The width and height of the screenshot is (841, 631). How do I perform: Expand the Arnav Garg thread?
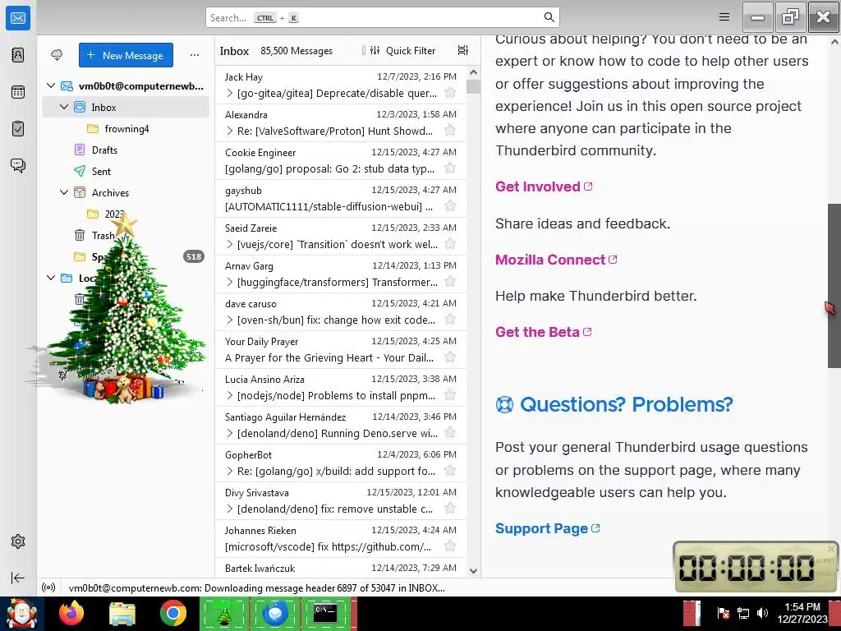click(230, 283)
